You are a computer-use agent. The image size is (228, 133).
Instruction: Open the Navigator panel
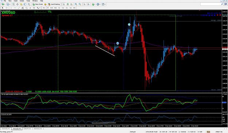pos(21,4)
